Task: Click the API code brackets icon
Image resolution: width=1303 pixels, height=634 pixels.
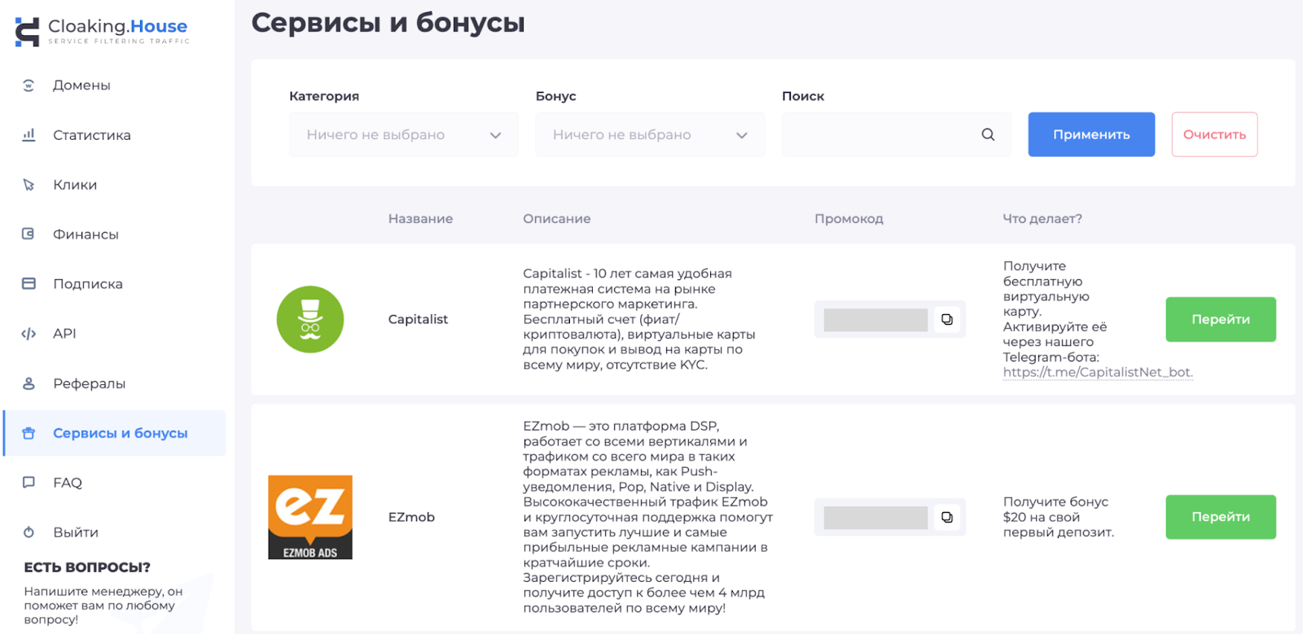Action: pos(29,334)
